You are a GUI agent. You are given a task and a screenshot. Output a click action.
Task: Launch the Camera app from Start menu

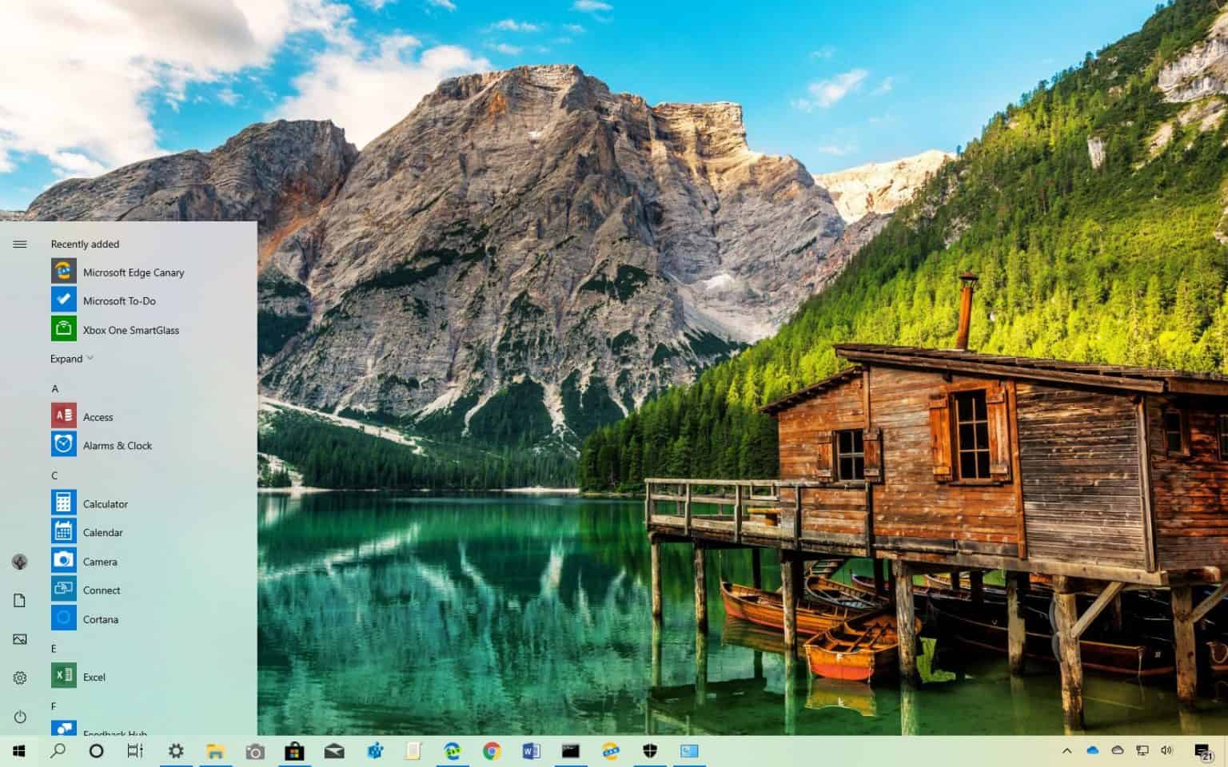pyautogui.click(x=100, y=561)
